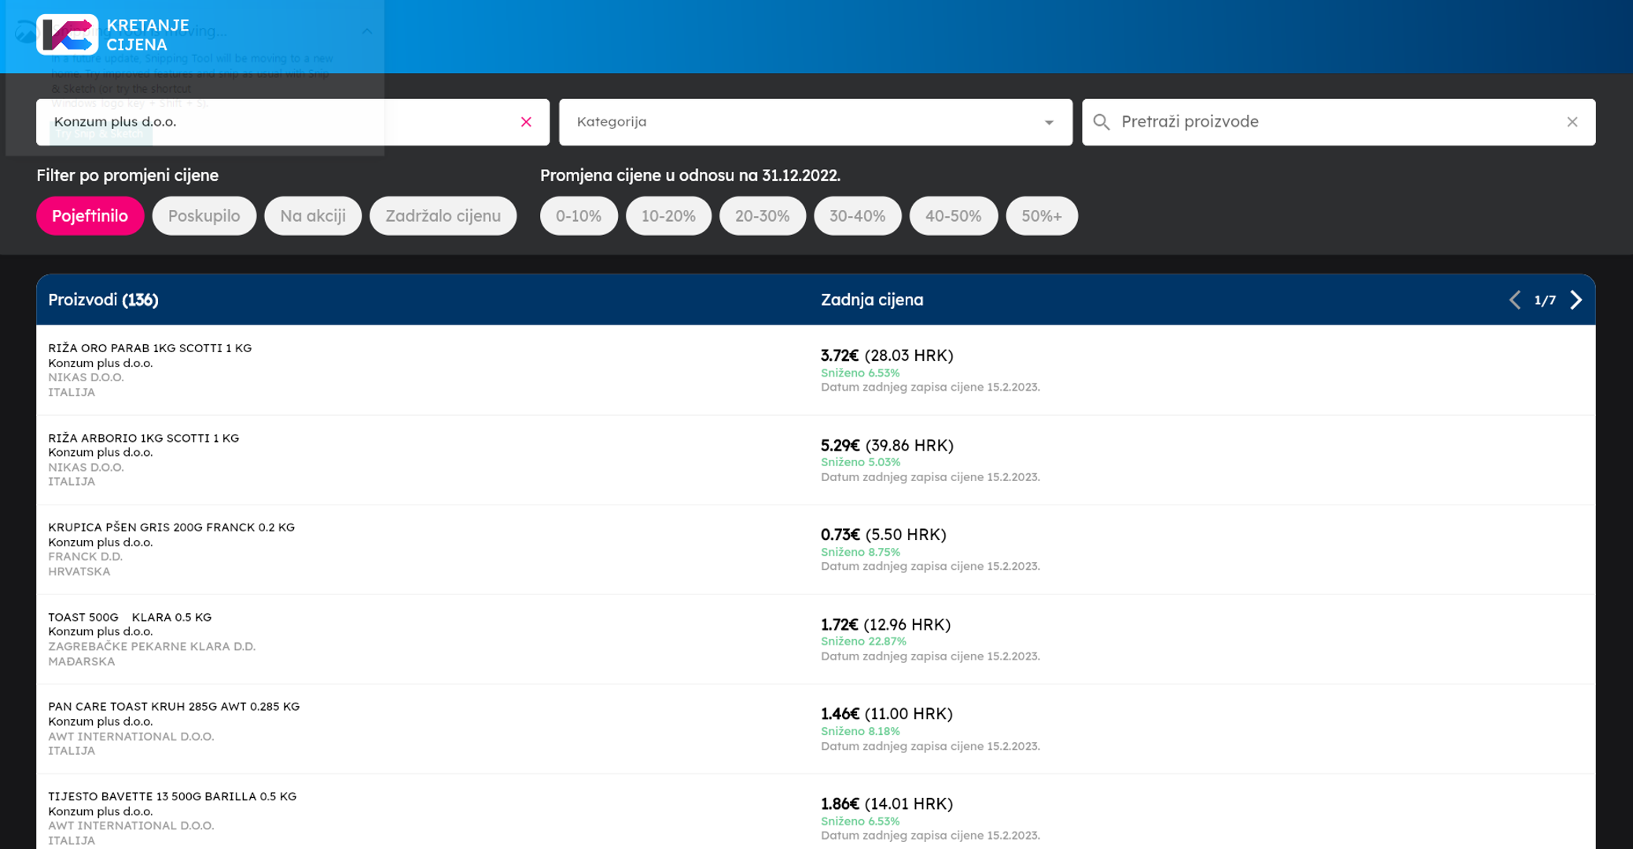Go to next page of products
The image size is (1633, 849).
tap(1576, 300)
